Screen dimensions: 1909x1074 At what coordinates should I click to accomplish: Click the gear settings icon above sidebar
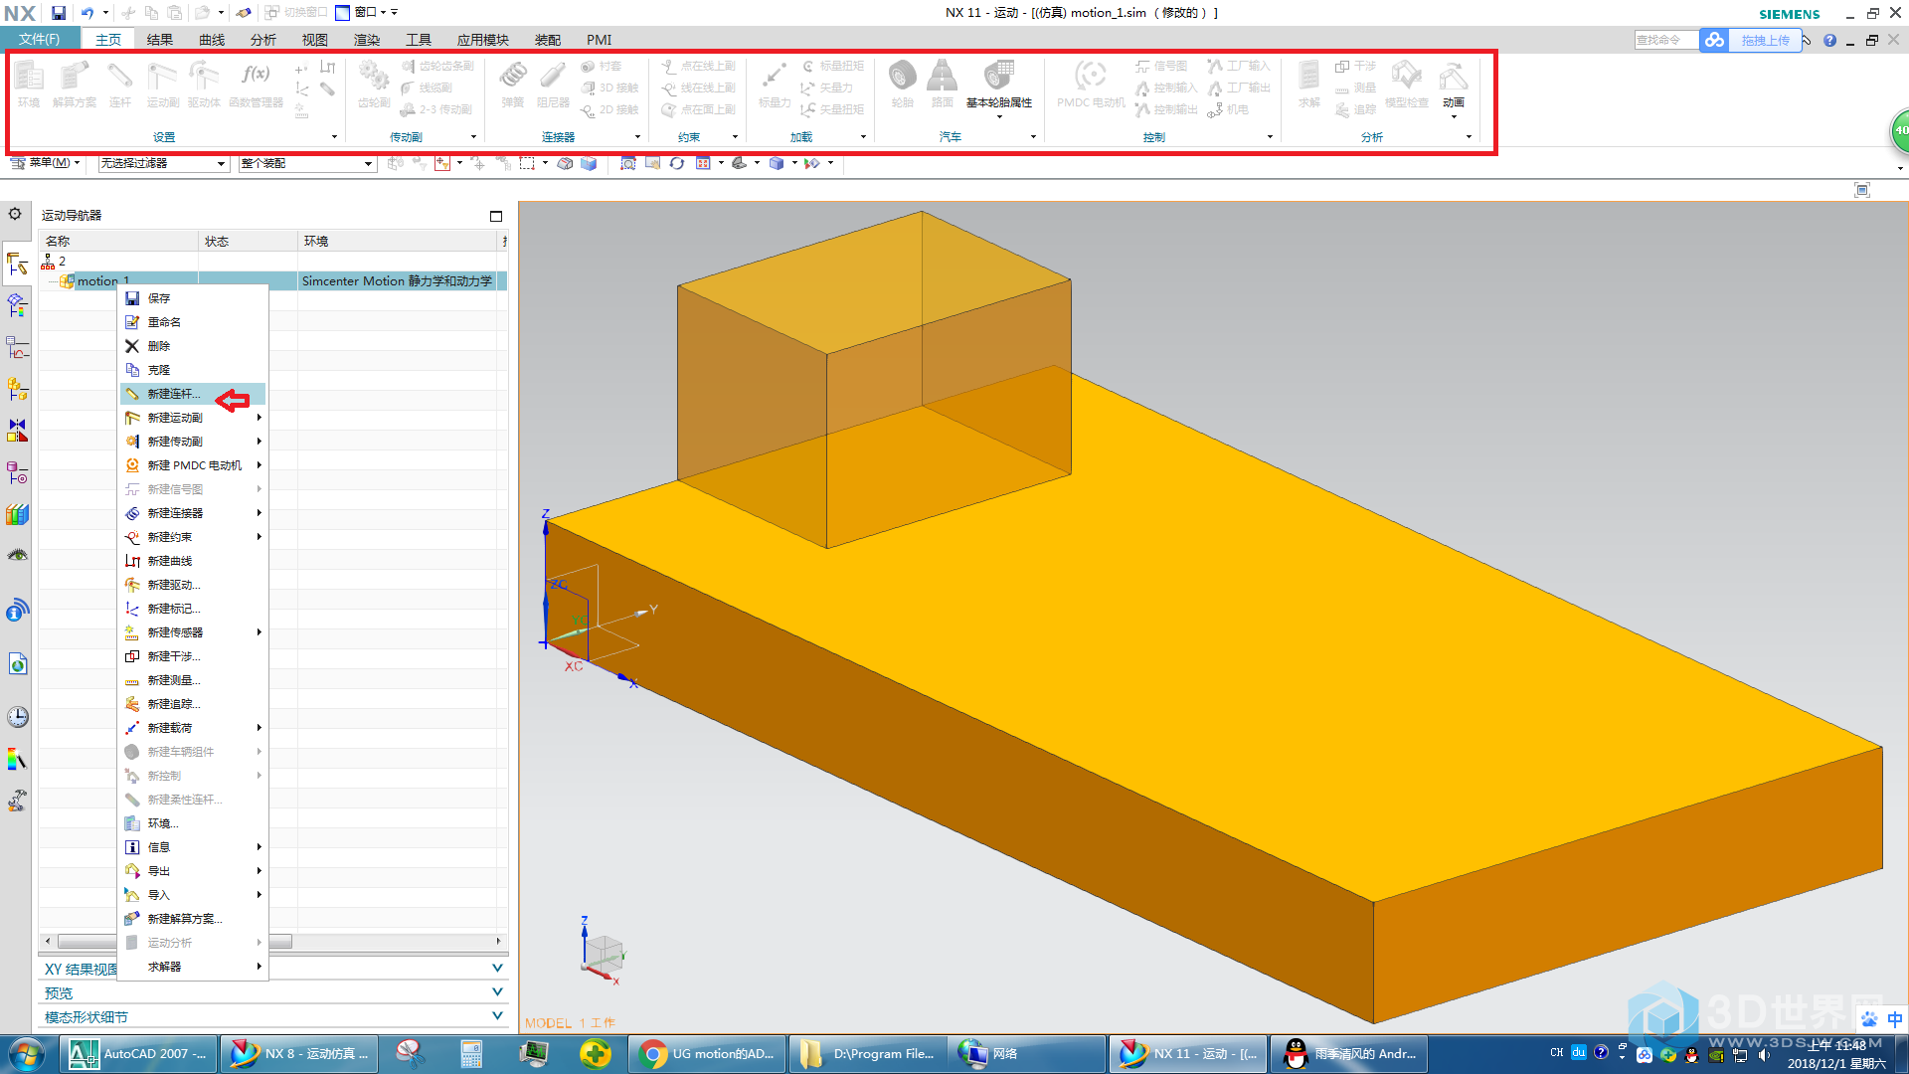(x=15, y=214)
